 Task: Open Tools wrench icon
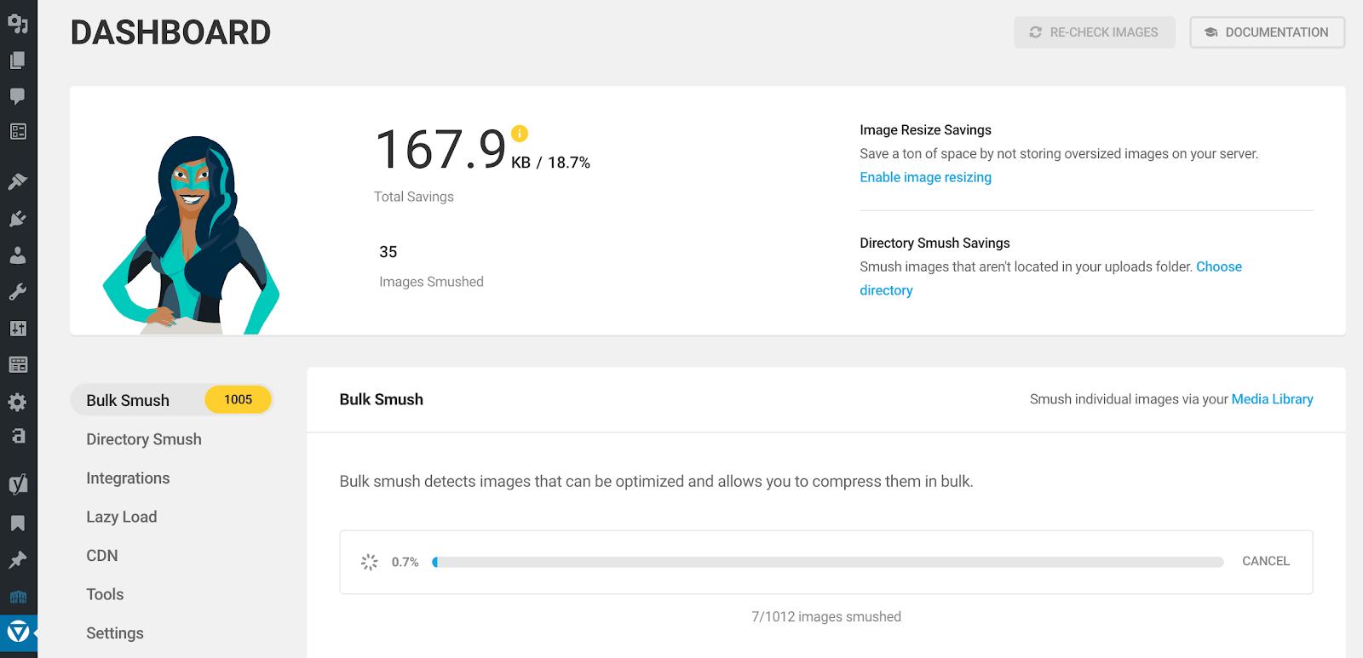tap(17, 292)
